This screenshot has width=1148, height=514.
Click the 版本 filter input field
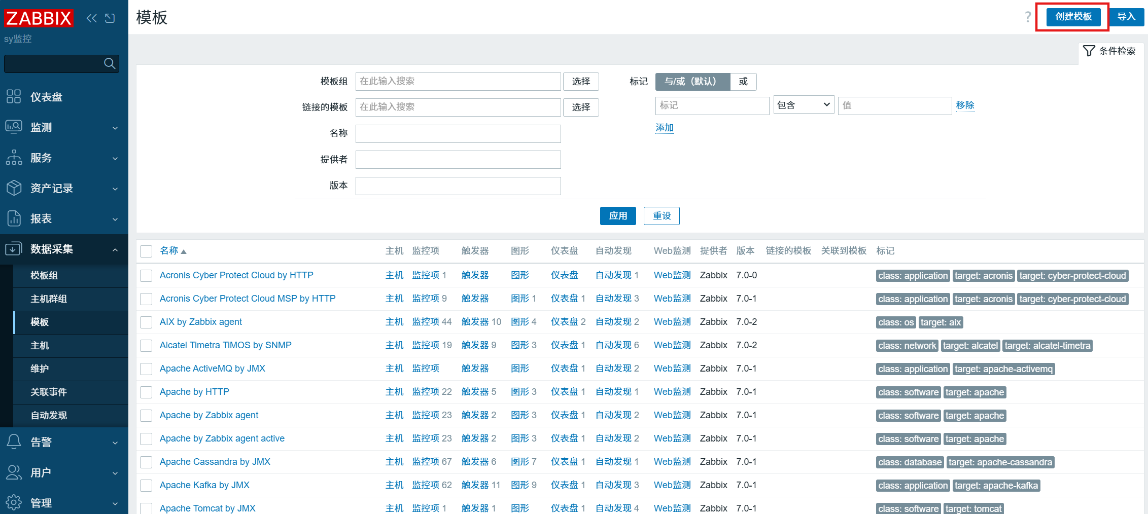[458, 186]
